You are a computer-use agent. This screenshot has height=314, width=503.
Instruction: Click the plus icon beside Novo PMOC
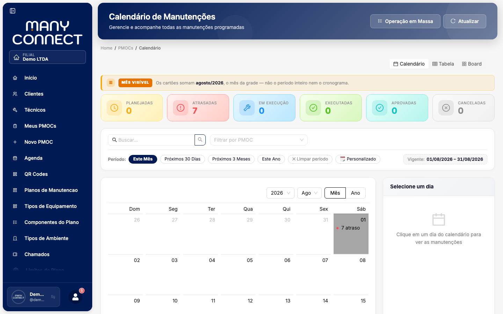[x=15, y=142]
